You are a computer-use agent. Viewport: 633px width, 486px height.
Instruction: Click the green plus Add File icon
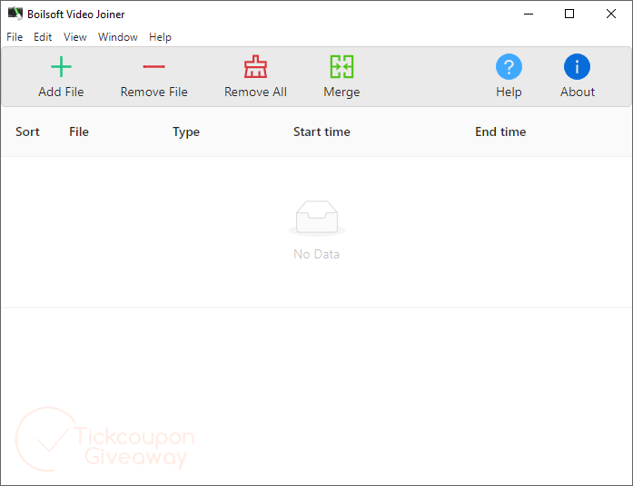click(61, 67)
